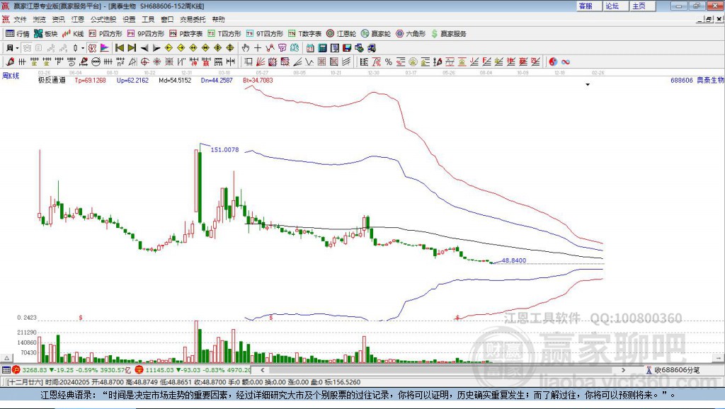
Task: Open the 帮助 menu
Action: pos(218,19)
